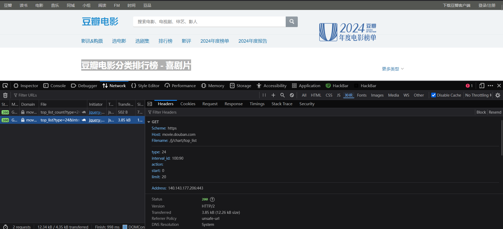This screenshot has height=229, width=503.
Task: Open the Accessibility tab
Action: [x=272, y=86]
